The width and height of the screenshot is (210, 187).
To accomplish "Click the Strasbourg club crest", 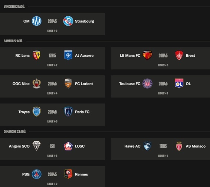I will [68, 21].
